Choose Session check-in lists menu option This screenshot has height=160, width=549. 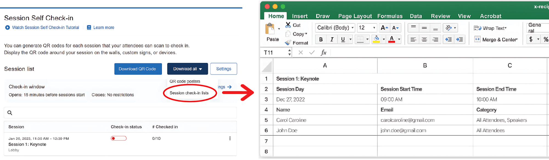tap(189, 93)
